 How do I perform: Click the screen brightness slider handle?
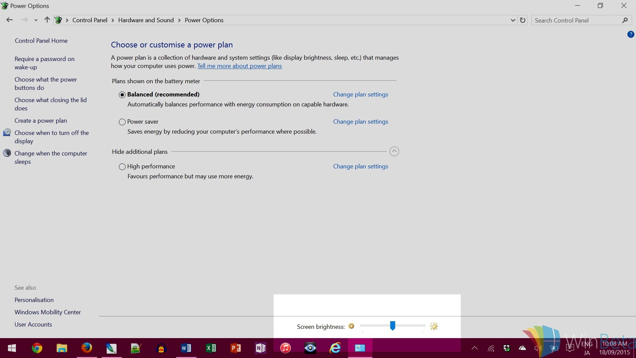pyautogui.click(x=393, y=326)
